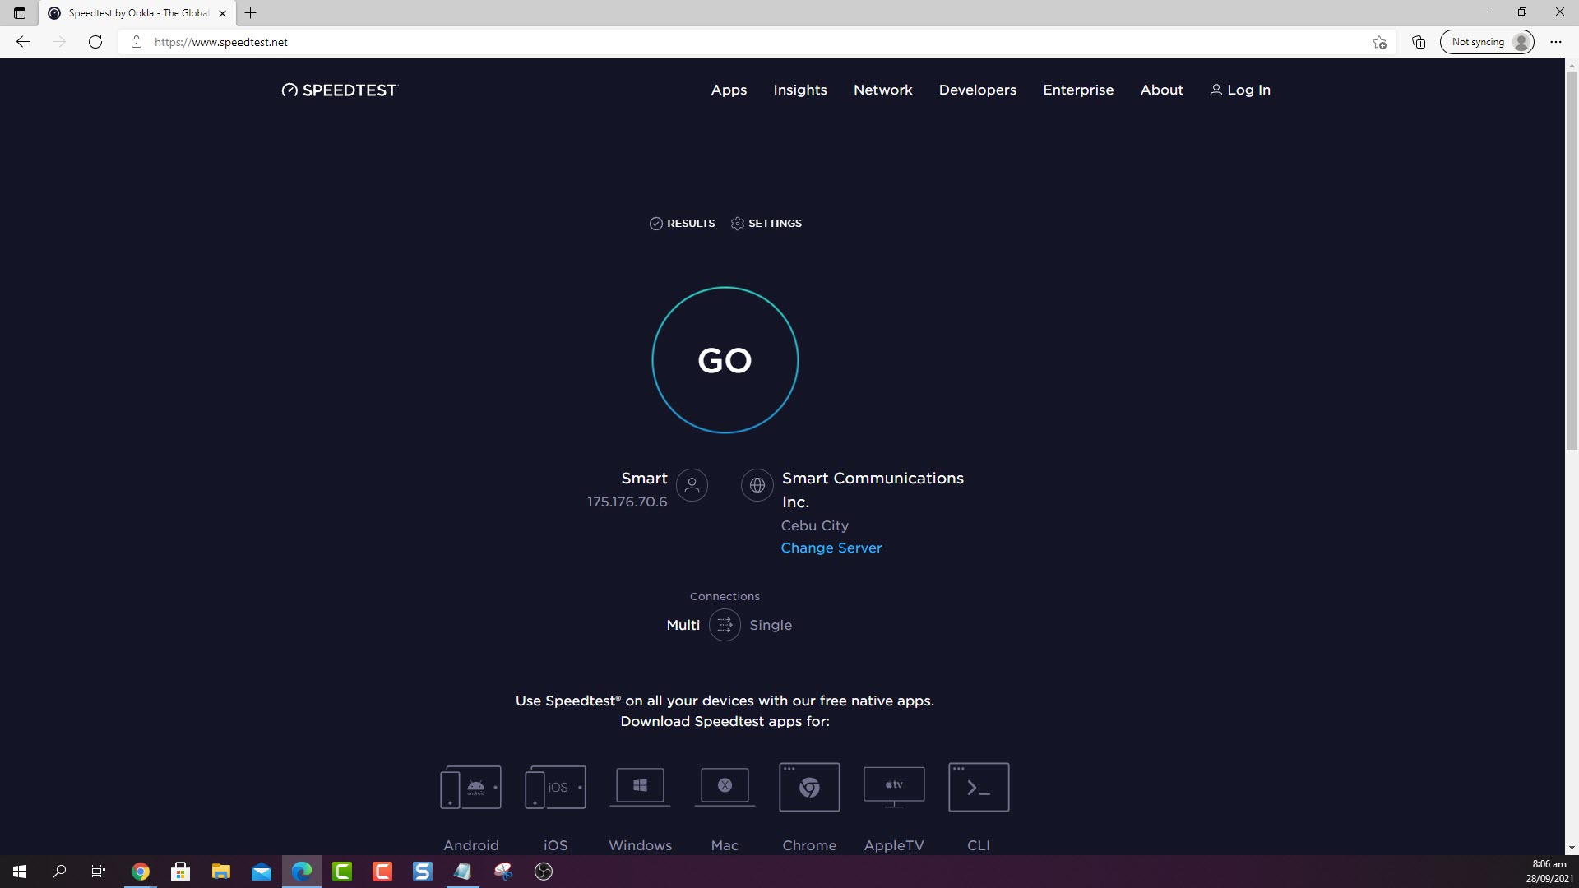Click the user ISP profile icon
Screen dimensions: 1579x888
tap(692, 485)
